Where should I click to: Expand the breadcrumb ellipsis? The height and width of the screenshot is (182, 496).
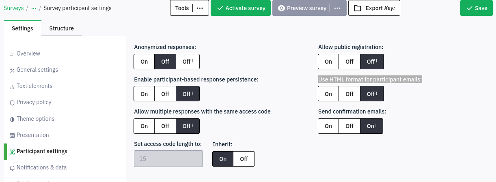(x=34, y=8)
